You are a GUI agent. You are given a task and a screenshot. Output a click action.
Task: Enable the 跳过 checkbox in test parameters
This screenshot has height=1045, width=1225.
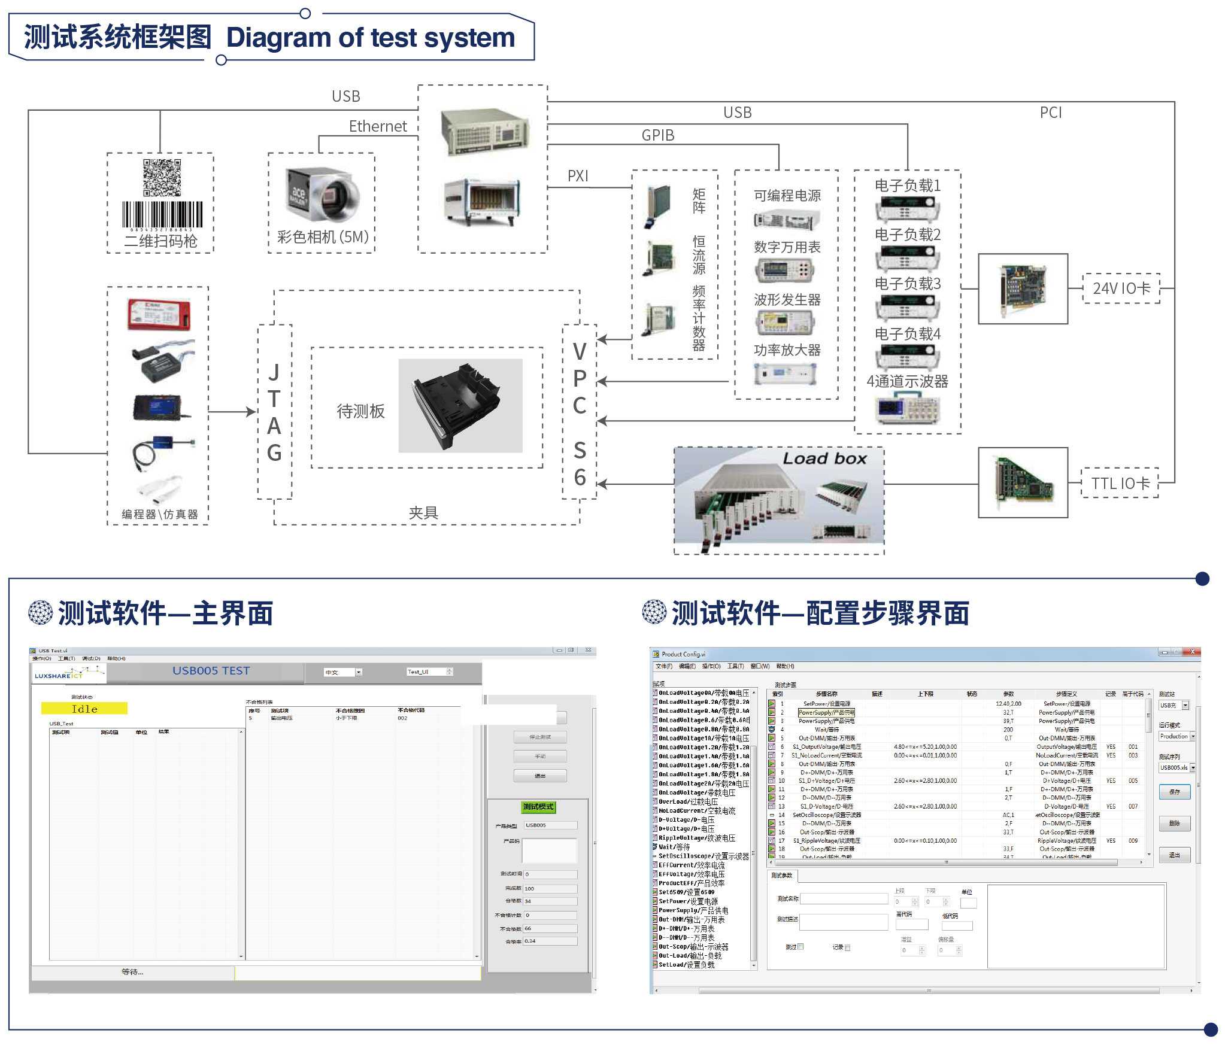coord(800,947)
